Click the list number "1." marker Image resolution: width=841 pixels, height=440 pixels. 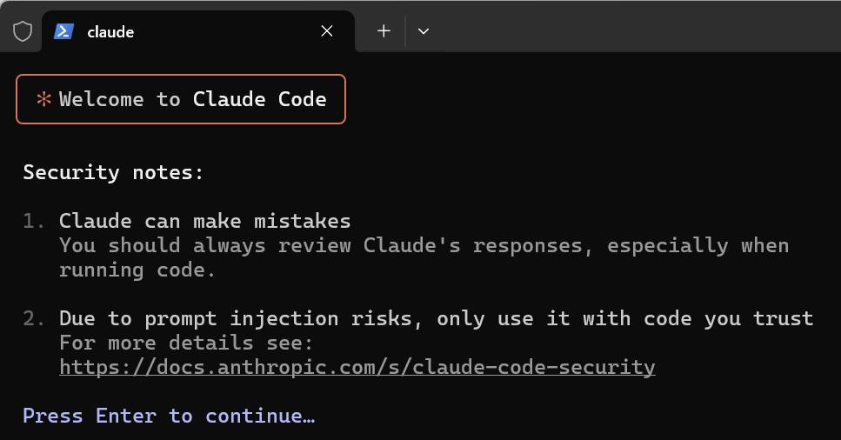(34, 221)
